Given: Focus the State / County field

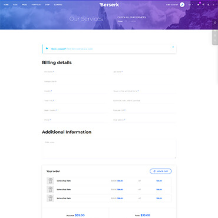Looking at the screenshot, I should click(74, 110).
